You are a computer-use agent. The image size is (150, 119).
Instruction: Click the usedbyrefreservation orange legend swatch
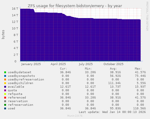click(5, 80)
